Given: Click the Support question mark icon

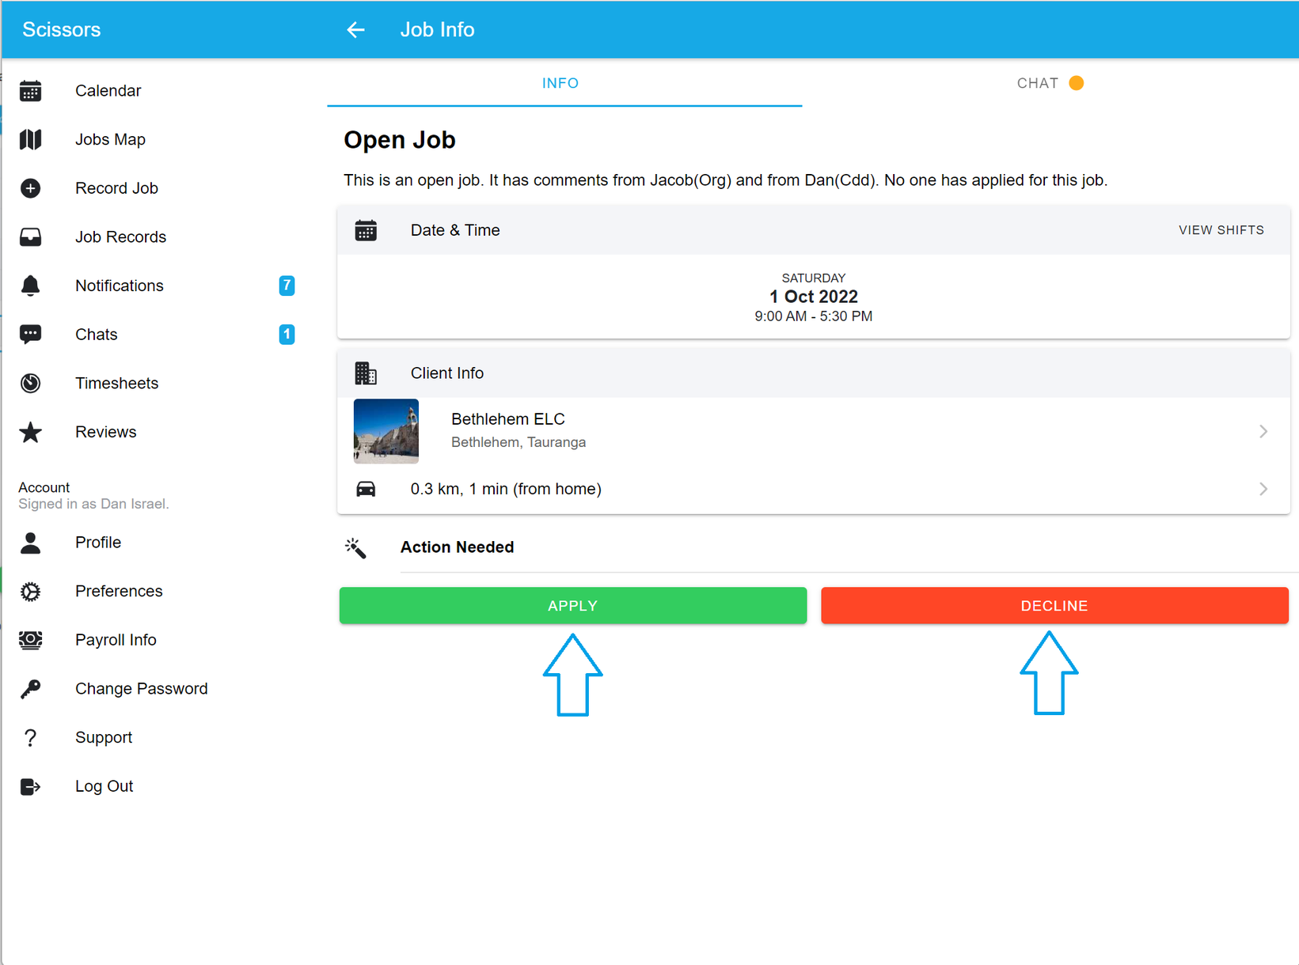Looking at the screenshot, I should [x=30, y=738].
